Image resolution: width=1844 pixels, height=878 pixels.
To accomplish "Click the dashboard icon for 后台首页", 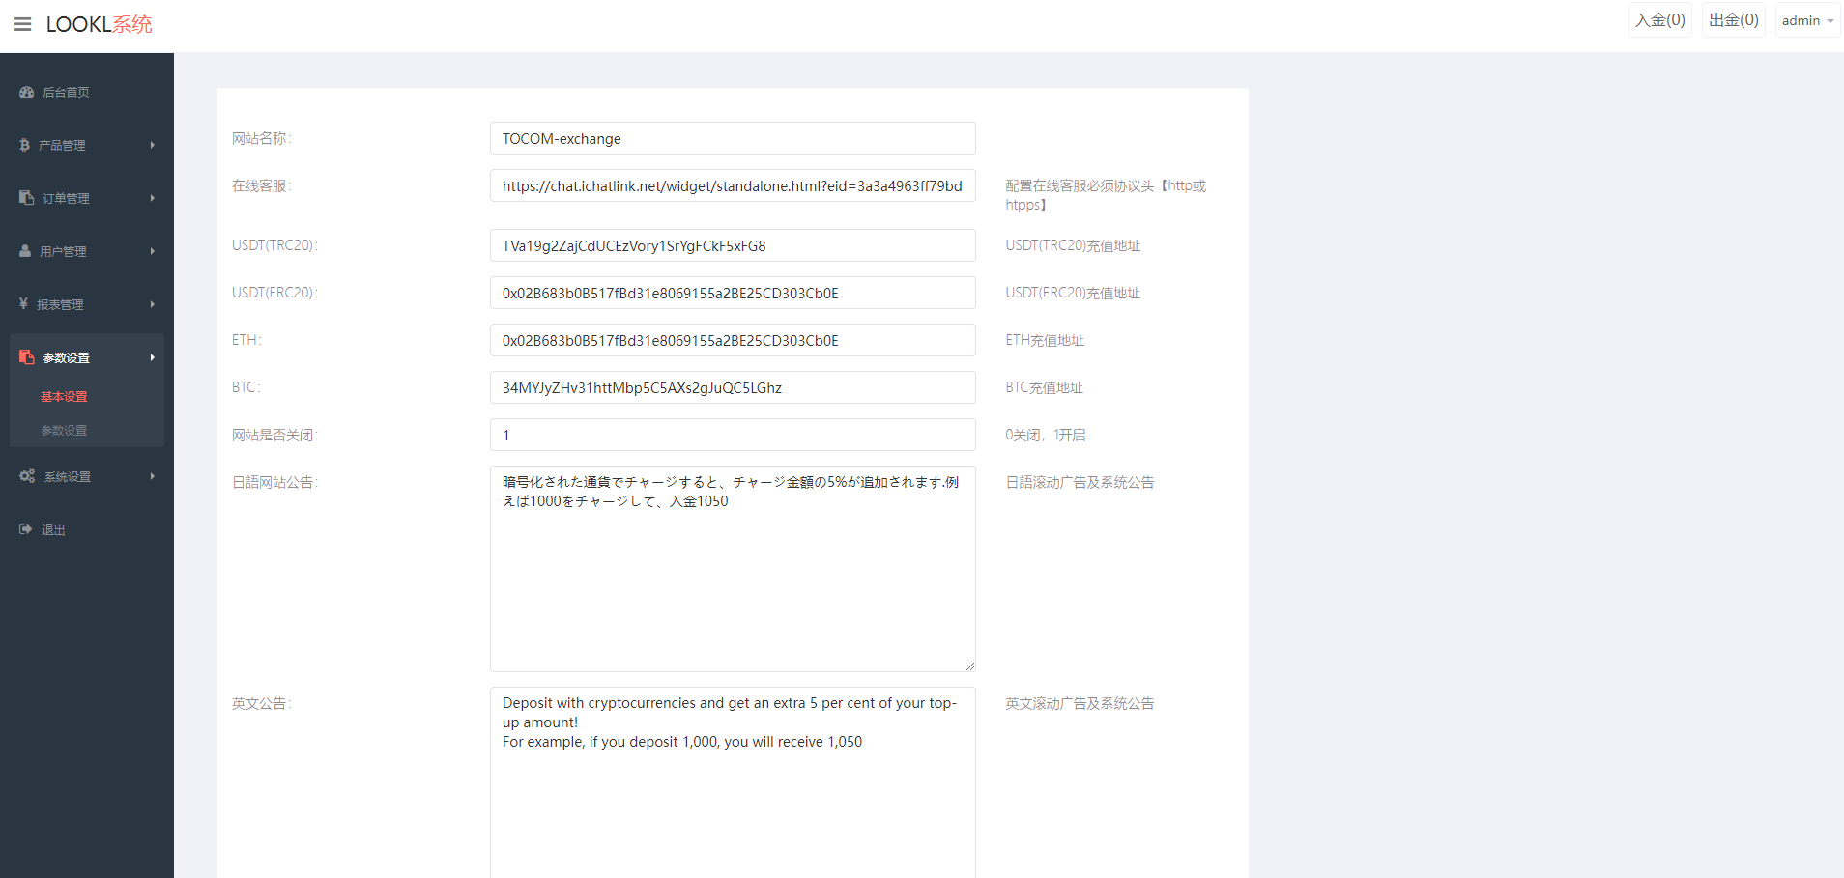I will pyautogui.click(x=27, y=92).
